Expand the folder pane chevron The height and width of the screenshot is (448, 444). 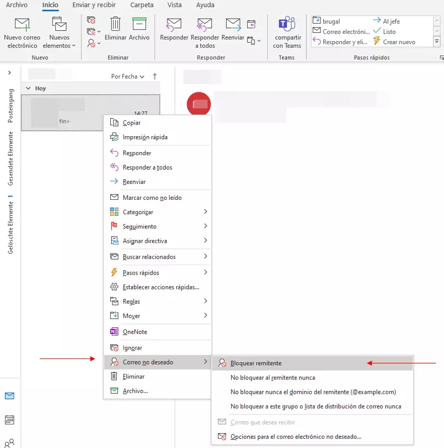tap(9, 72)
